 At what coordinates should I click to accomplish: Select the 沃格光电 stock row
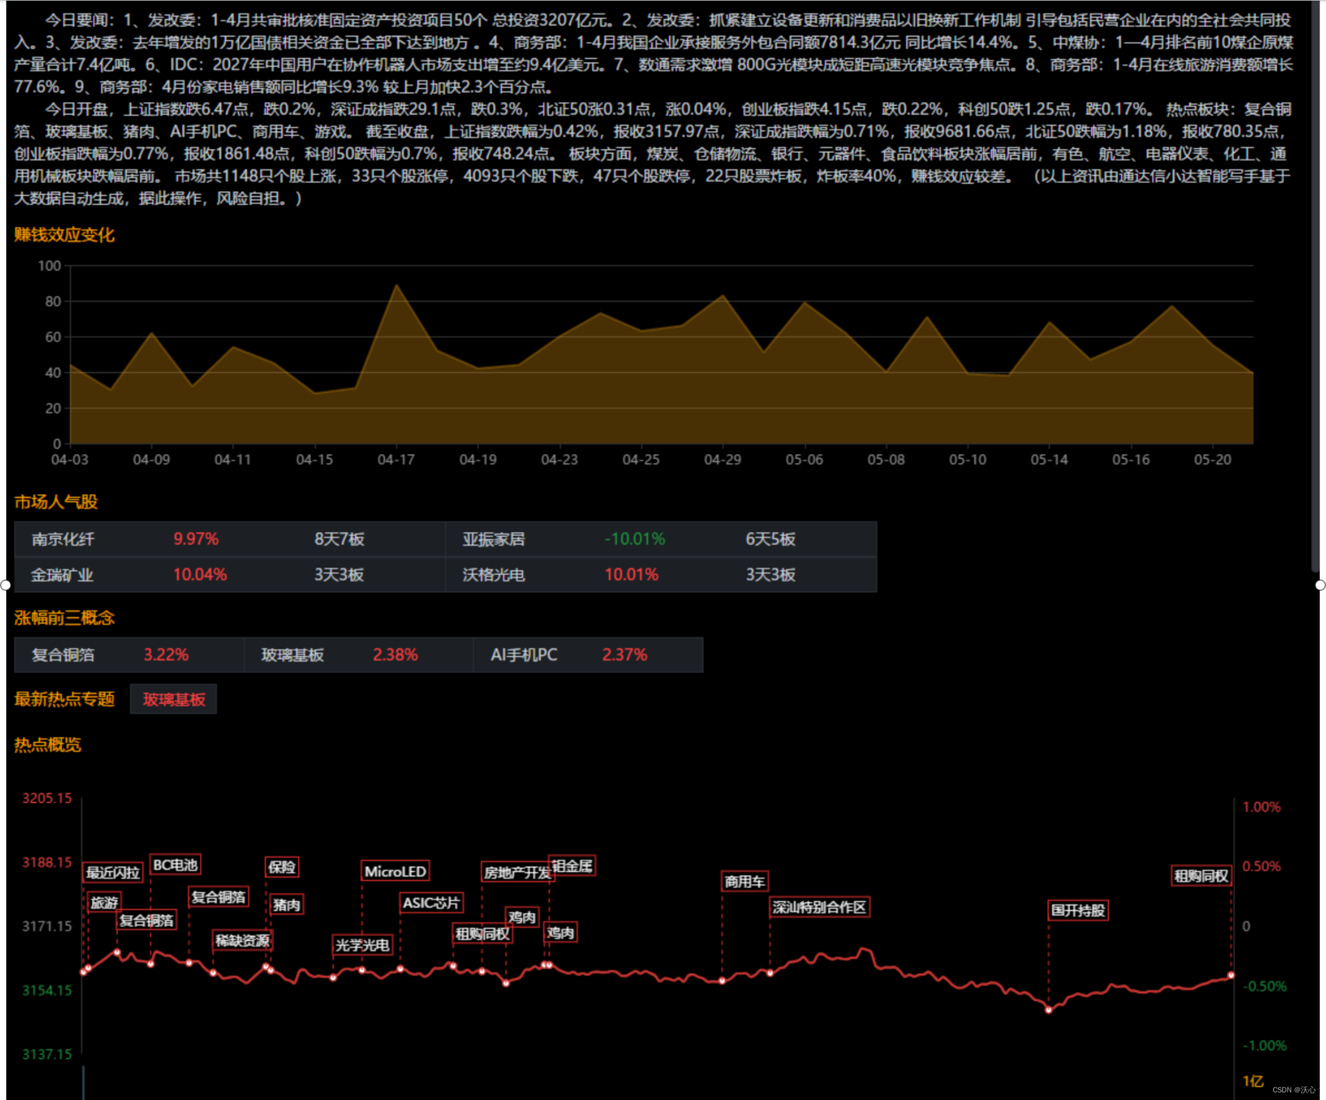(x=493, y=575)
